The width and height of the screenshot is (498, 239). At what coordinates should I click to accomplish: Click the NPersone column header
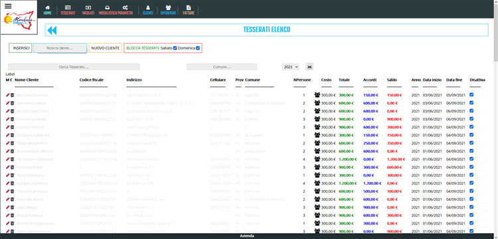tap(302, 80)
